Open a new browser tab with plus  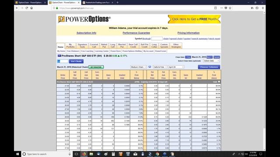(x=118, y=3)
